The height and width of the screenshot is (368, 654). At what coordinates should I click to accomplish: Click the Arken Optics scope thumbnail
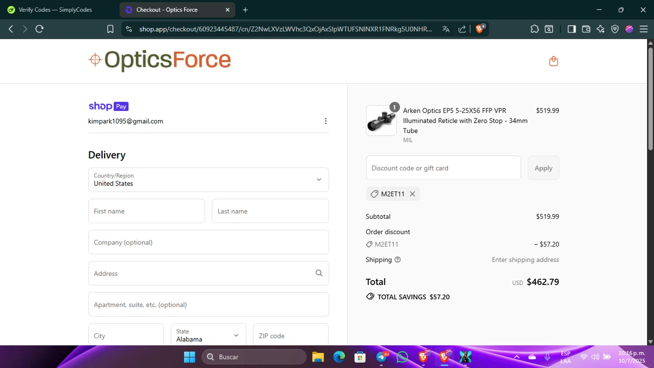(381, 120)
